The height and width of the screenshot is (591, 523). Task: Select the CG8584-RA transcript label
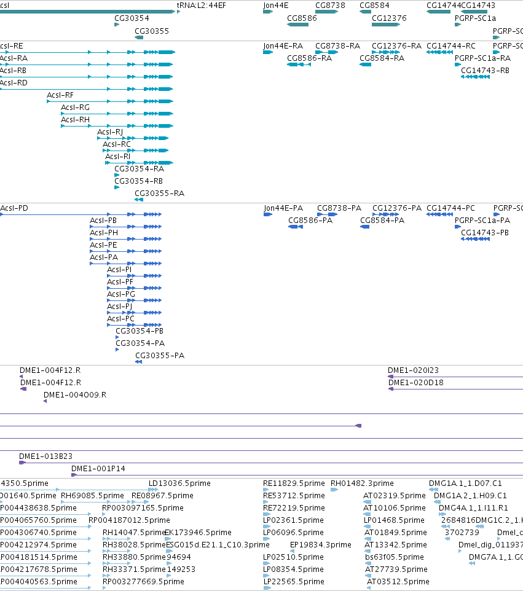pyautogui.click(x=382, y=58)
